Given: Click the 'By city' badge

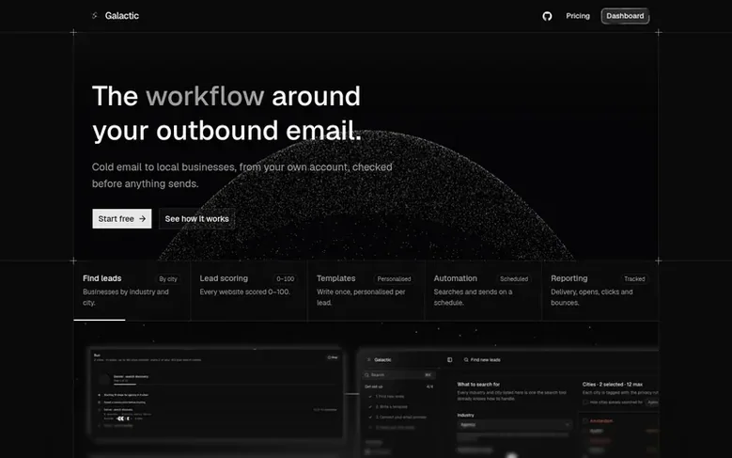Looking at the screenshot, I should pyautogui.click(x=168, y=279).
